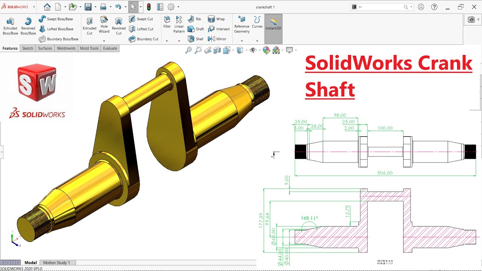Select the Wrap tool

216,19
